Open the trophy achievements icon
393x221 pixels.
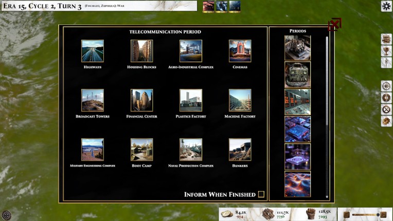point(386,51)
